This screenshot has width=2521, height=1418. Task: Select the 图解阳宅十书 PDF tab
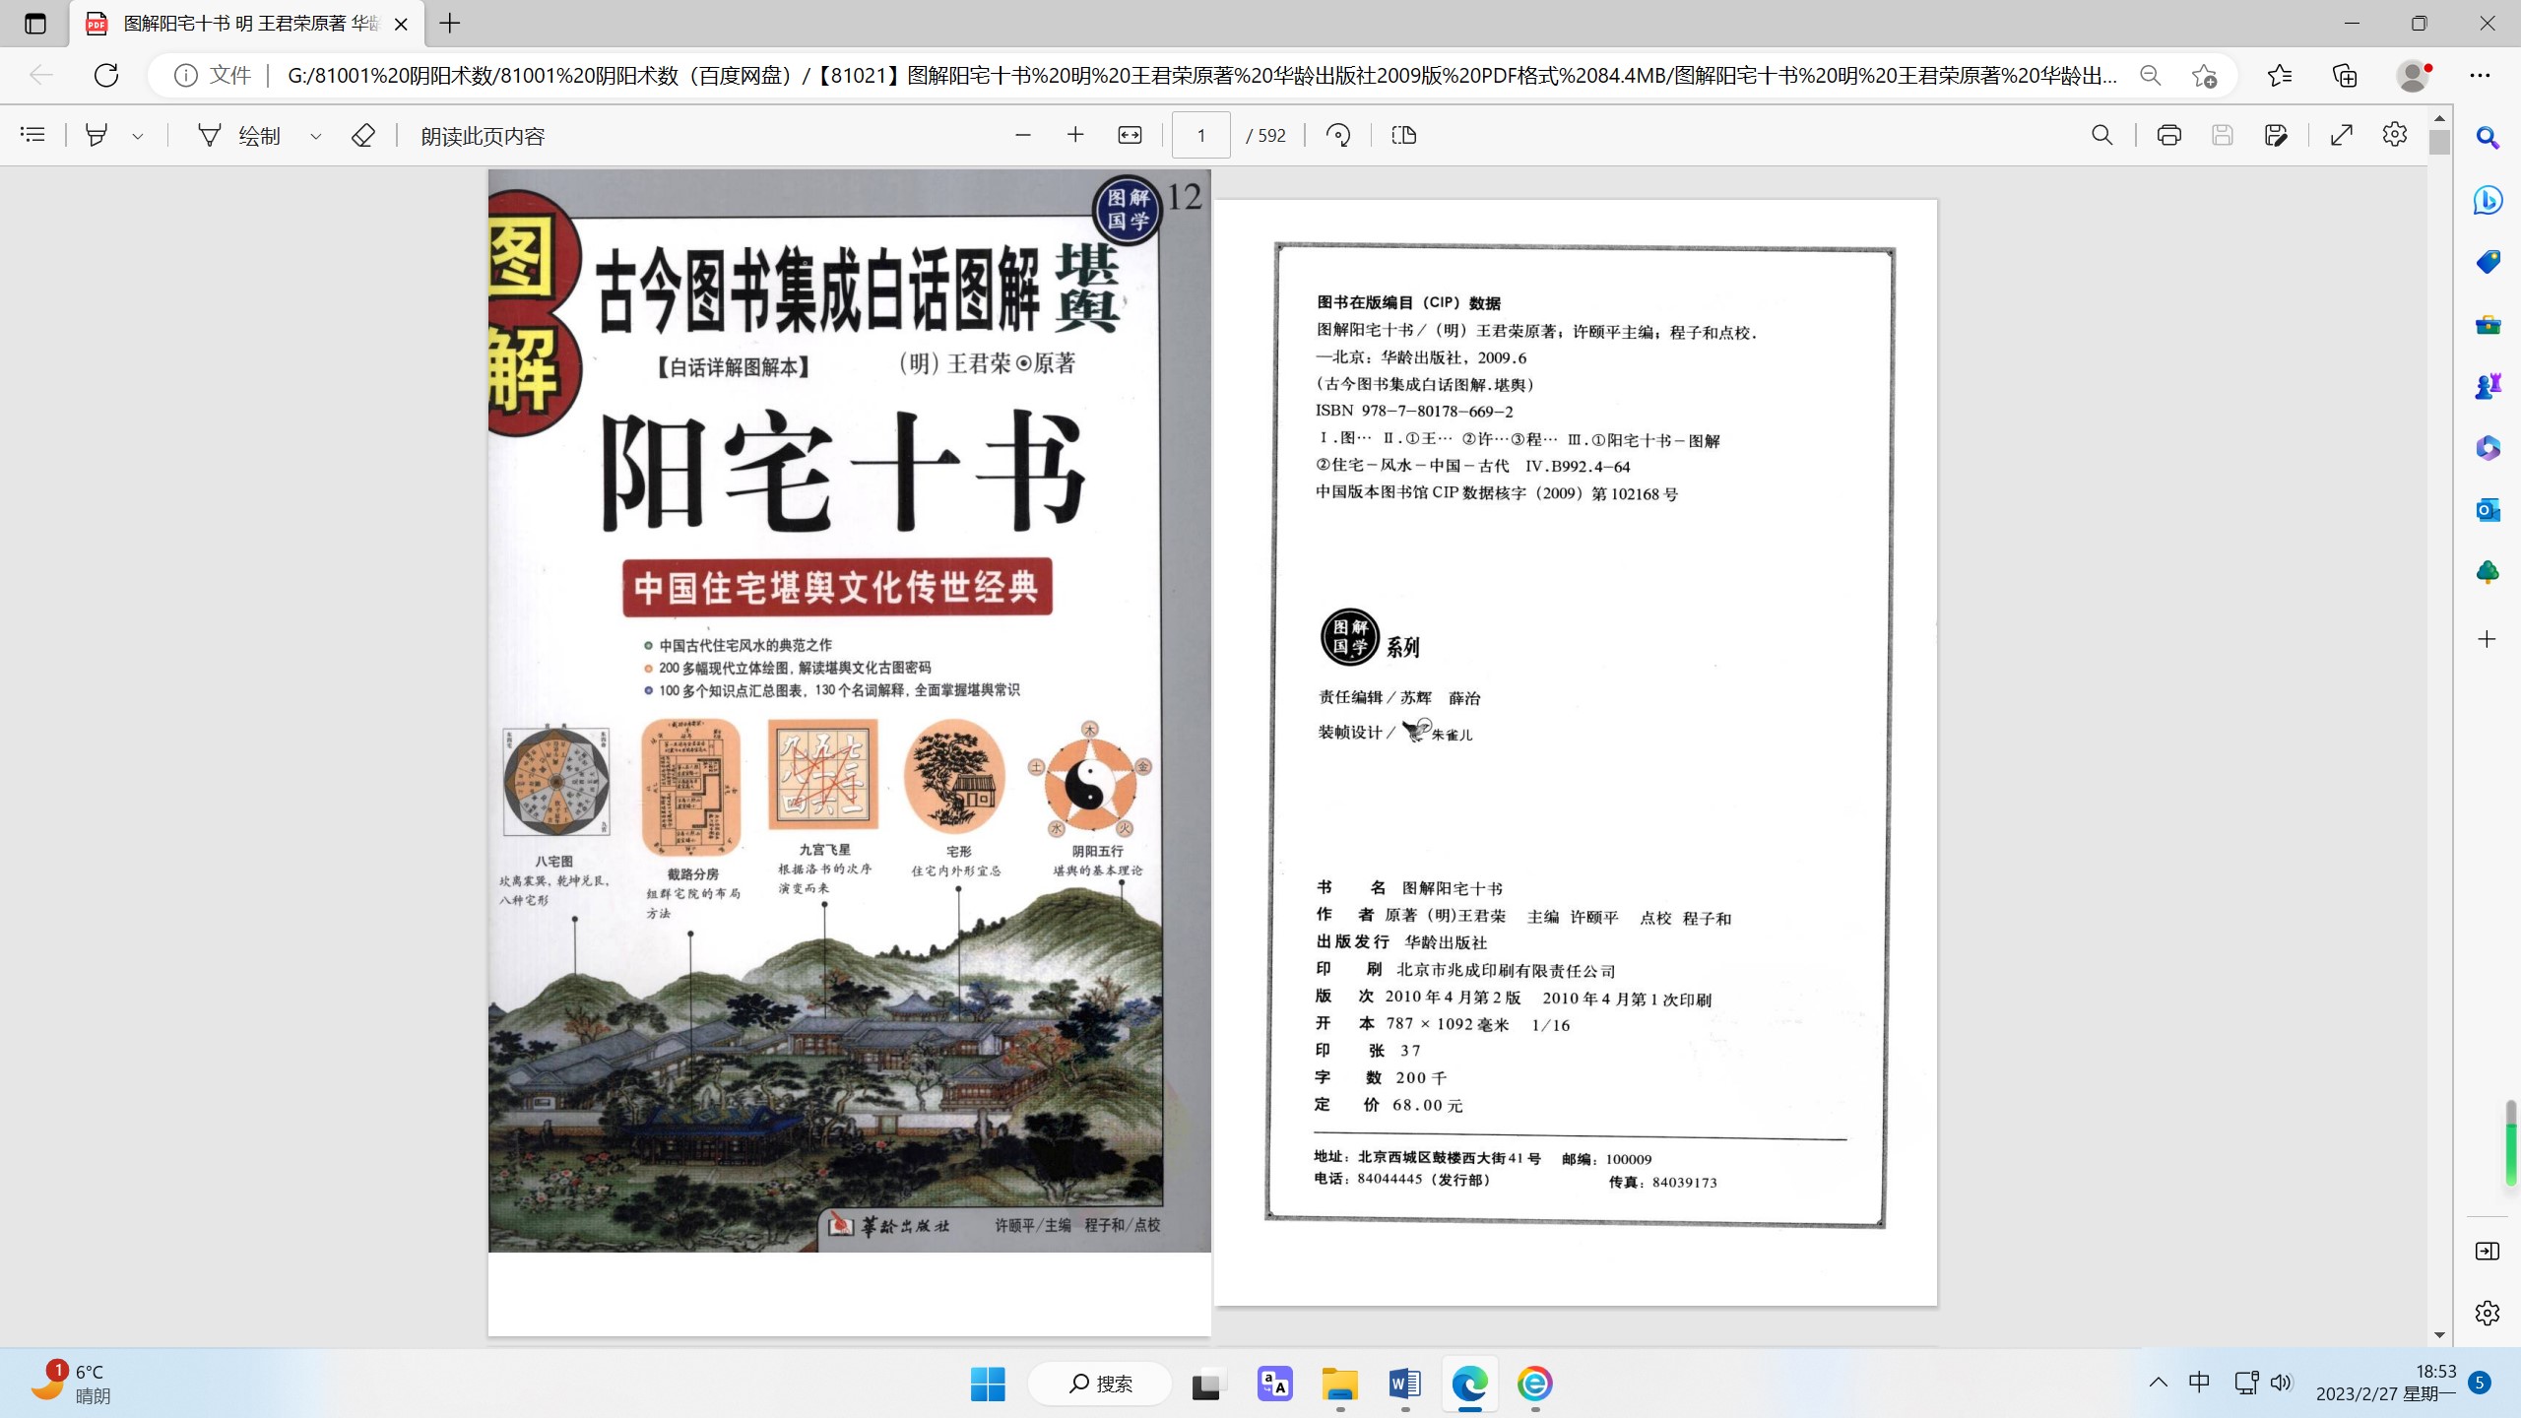(246, 24)
